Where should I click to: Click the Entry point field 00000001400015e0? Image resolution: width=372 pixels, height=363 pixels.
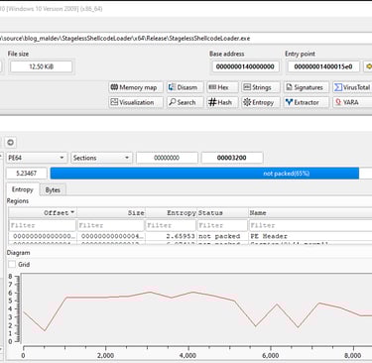(x=323, y=66)
